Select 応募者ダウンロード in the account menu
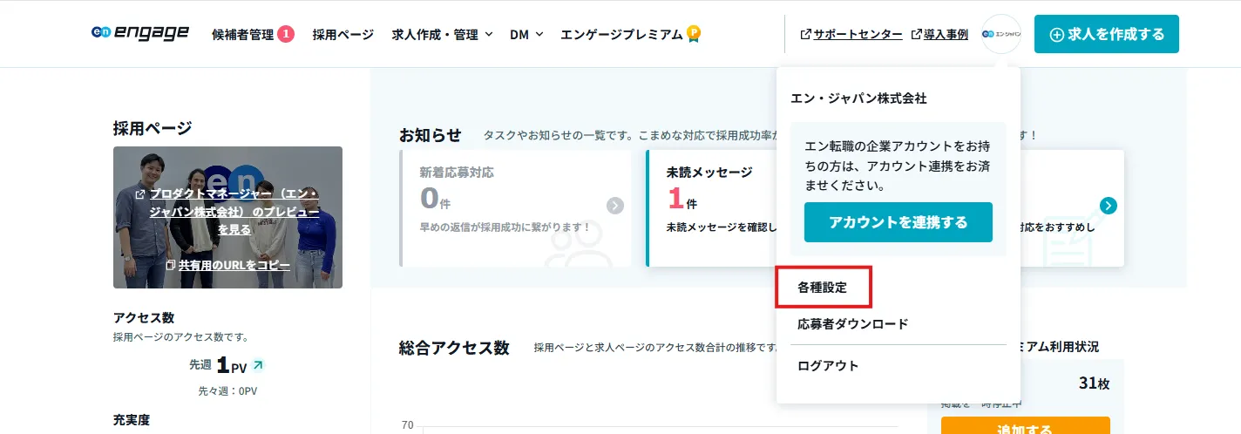 coord(853,323)
